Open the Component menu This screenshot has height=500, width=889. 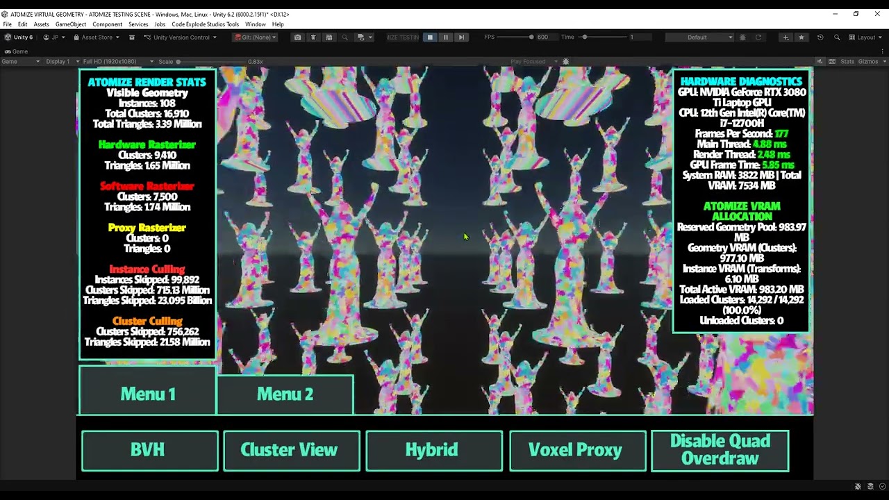108,24
